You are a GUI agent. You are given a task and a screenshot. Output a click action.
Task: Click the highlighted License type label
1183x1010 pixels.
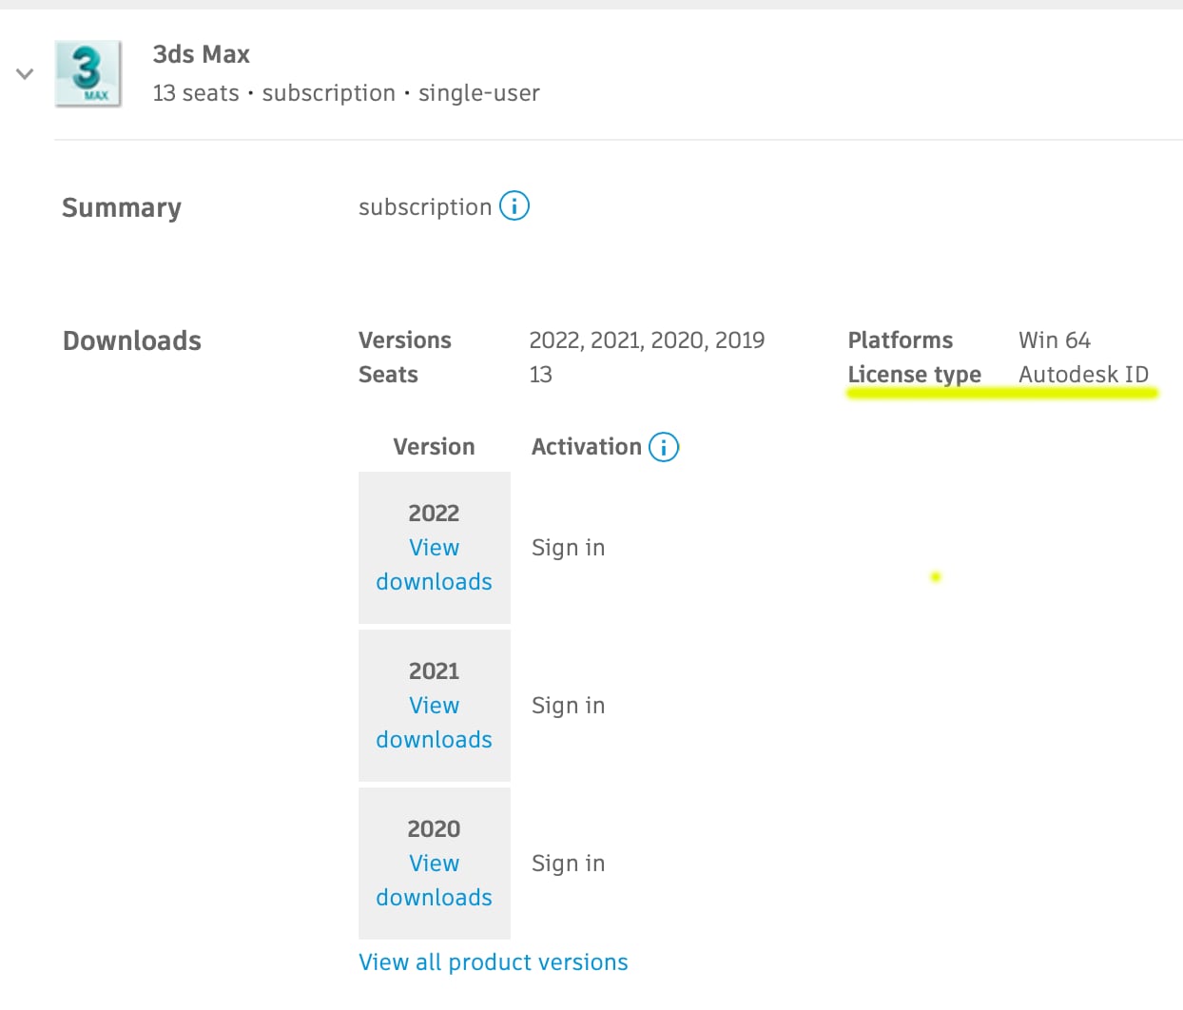914,375
